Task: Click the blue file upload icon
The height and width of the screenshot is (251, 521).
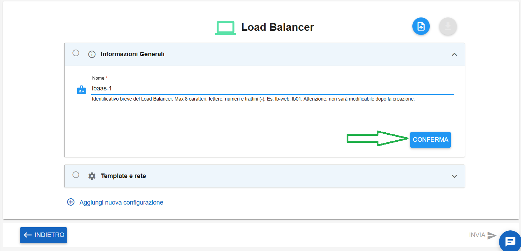Action: tap(421, 26)
